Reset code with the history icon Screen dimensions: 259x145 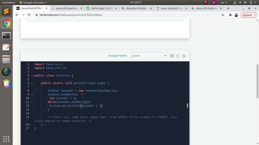172,56
